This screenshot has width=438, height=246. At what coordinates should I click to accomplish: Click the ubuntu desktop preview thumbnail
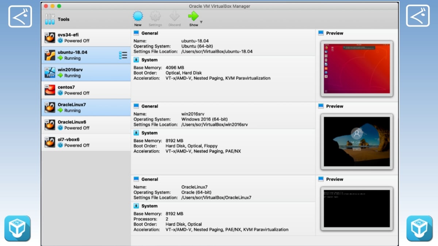click(x=357, y=69)
